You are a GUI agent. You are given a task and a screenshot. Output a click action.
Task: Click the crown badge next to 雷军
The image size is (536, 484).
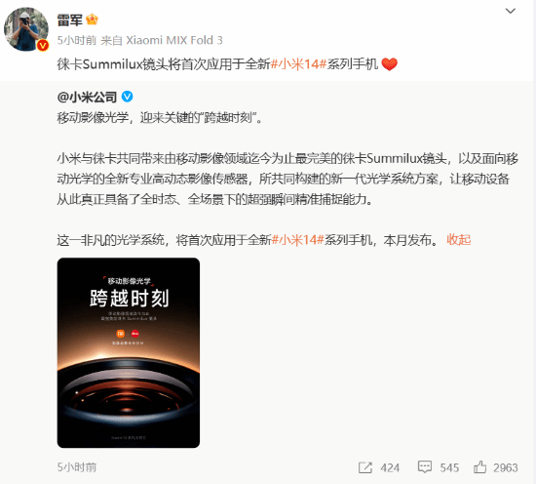pyautogui.click(x=92, y=20)
